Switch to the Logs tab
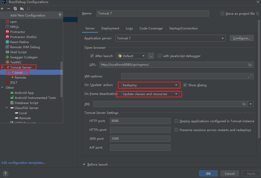 pyautogui.click(x=129, y=28)
